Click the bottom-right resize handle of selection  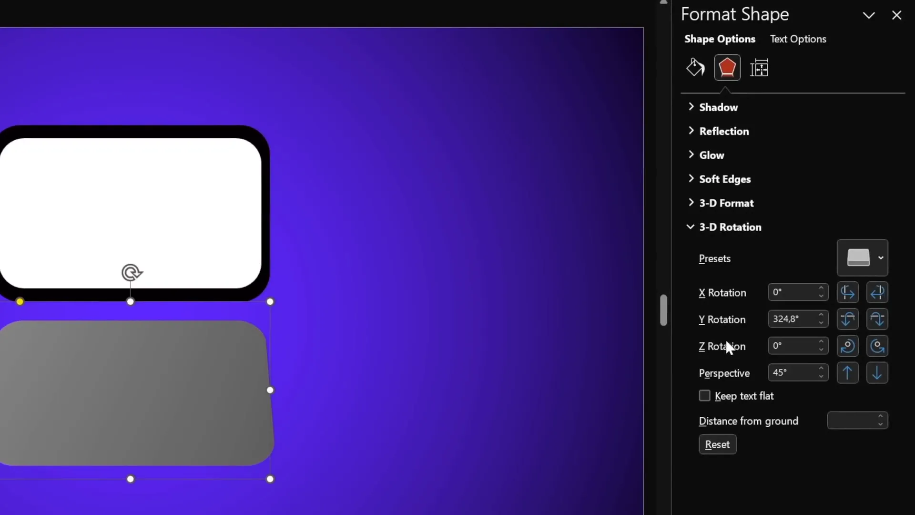[270, 479]
